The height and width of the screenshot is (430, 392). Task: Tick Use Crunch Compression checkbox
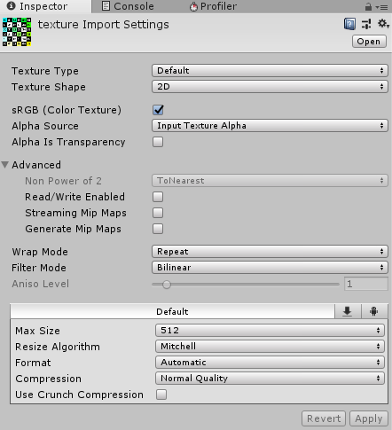click(161, 395)
